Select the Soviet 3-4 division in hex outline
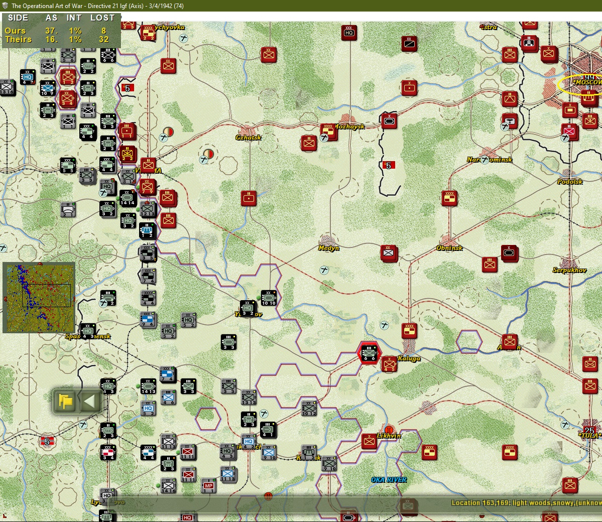Viewport: 602px width, 522px height. 67,98
